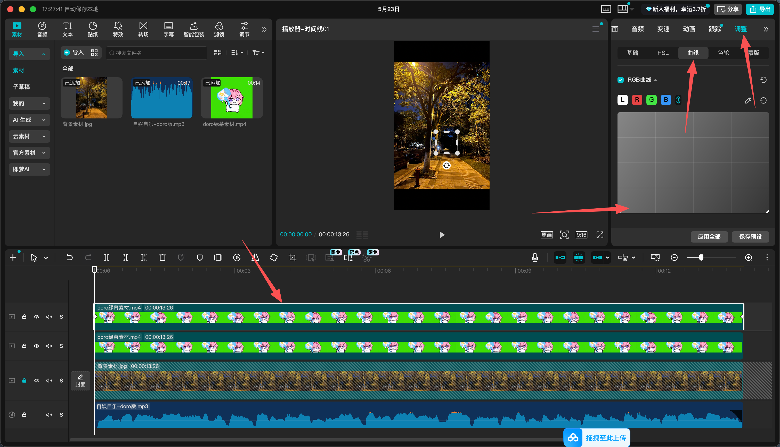Open the 智能包装 smart packaging tab
Image resolution: width=780 pixels, height=447 pixels.
[x=194, y=29]
